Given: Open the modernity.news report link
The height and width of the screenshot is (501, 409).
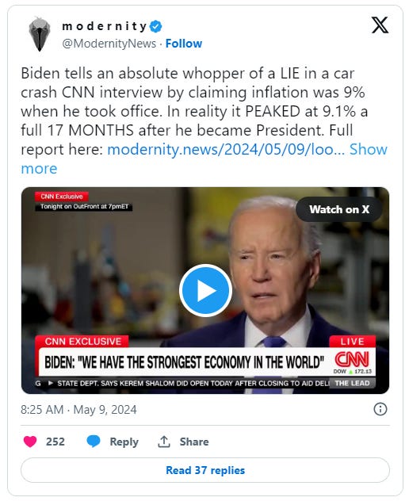Looking at the screenshot, I should (226, 149).
